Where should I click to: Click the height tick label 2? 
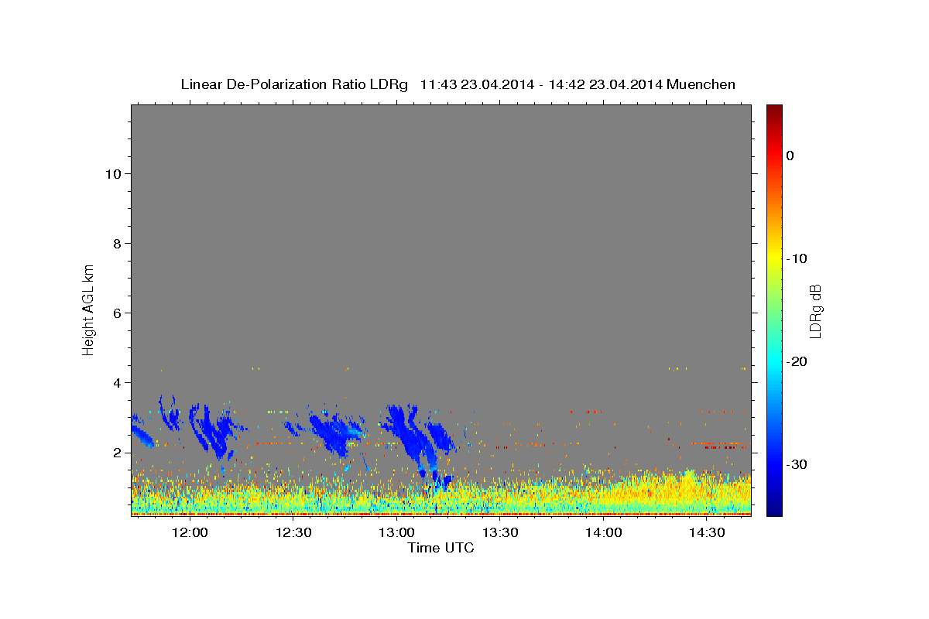point(117,453)
